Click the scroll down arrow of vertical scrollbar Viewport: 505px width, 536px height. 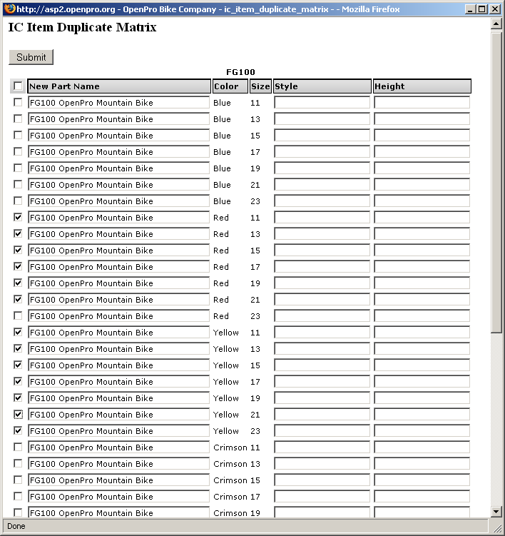[x=496, y=511]
